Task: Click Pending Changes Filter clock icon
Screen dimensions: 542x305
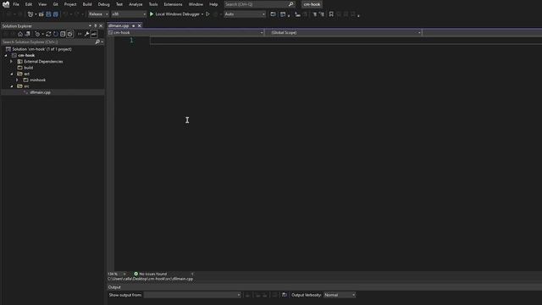Action: click(37, 34)
